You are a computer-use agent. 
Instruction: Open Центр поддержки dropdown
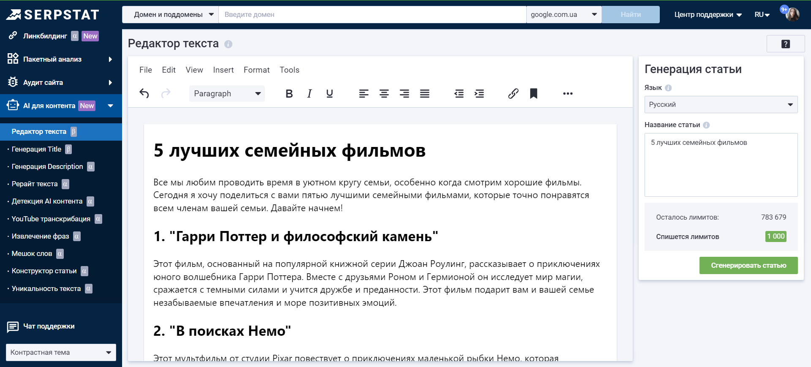708,14
